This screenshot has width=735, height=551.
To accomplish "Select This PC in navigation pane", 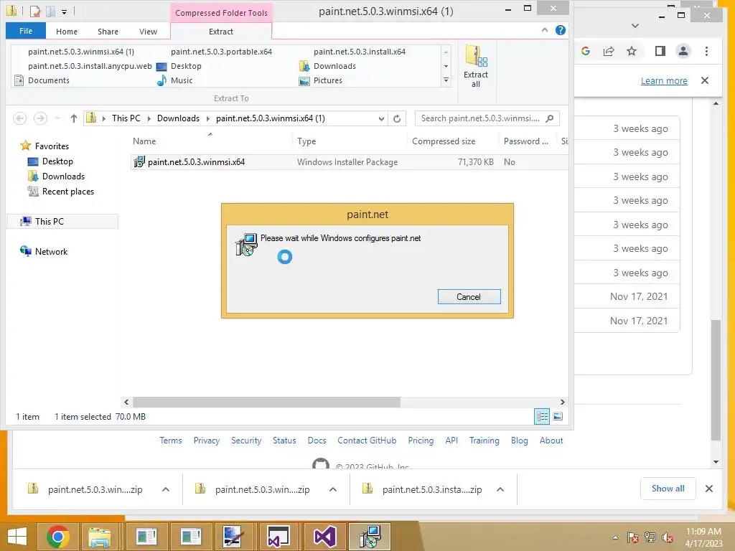I will pos(62,221).
